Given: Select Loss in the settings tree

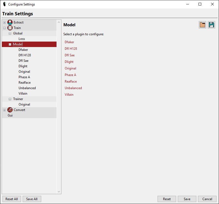Looking at the screenshot, I should coord(22,39).
